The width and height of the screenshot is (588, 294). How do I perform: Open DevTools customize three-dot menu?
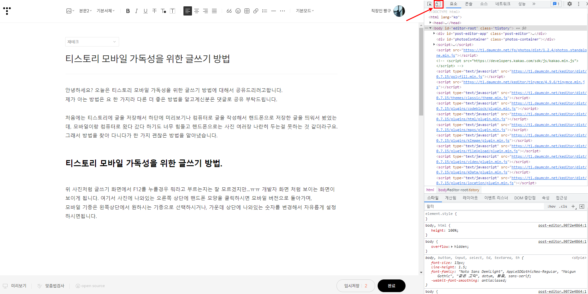click(x=578, y=4)
